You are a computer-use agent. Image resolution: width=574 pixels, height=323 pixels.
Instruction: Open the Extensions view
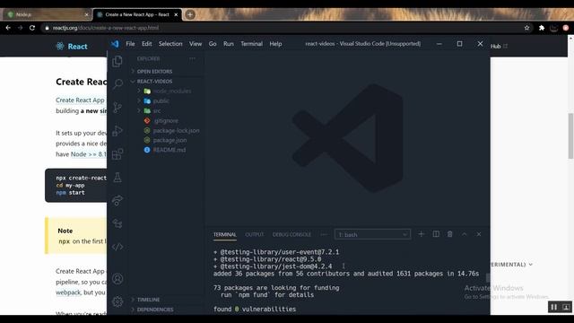[117, 154]
